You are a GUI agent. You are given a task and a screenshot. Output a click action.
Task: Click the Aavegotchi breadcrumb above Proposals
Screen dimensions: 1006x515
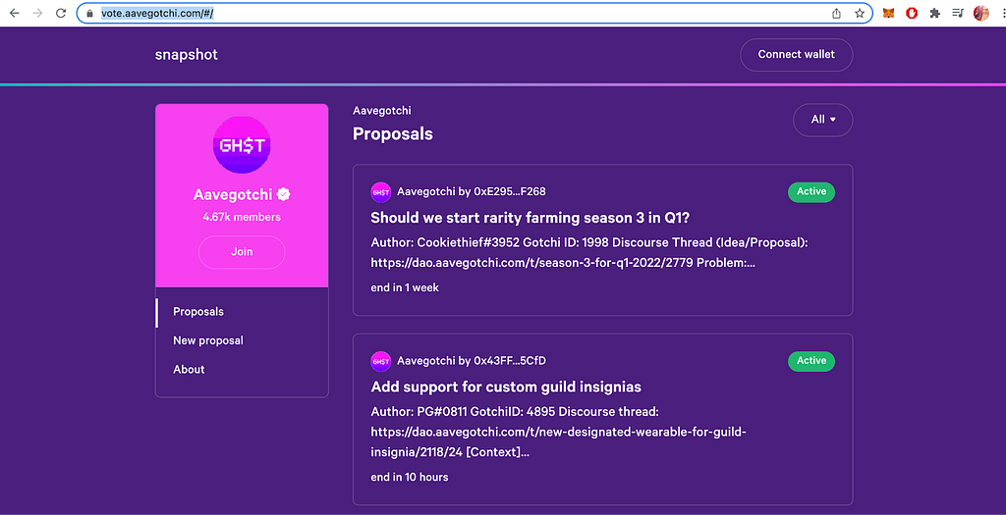coord(382,111)
